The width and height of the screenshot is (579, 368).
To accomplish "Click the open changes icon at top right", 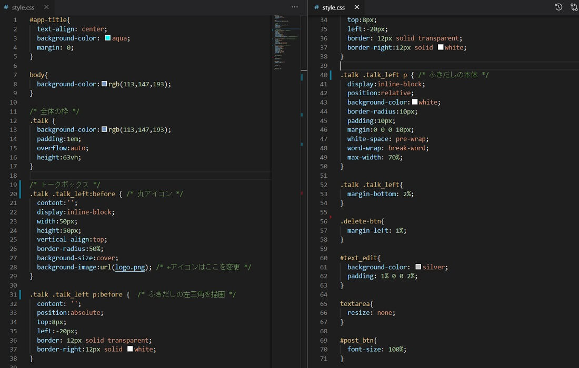I will click(x=574, y=7).
